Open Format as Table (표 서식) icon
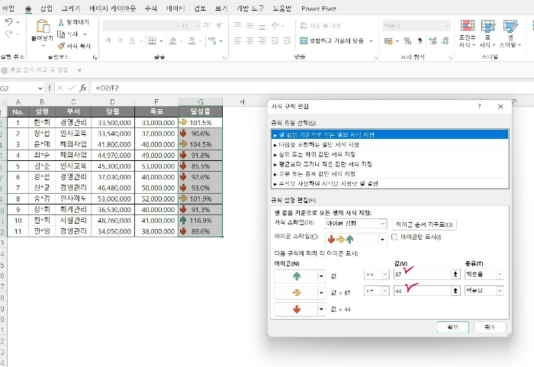Screen dimensions: 534x367 pyautogui.click(x=487, y=26)
